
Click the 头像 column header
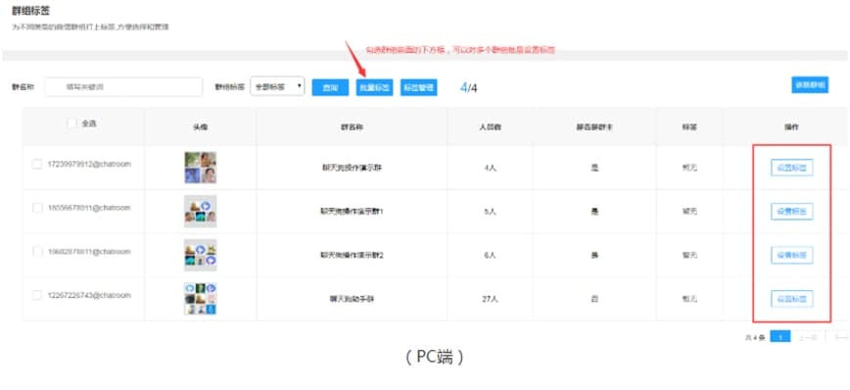[200, 127]
